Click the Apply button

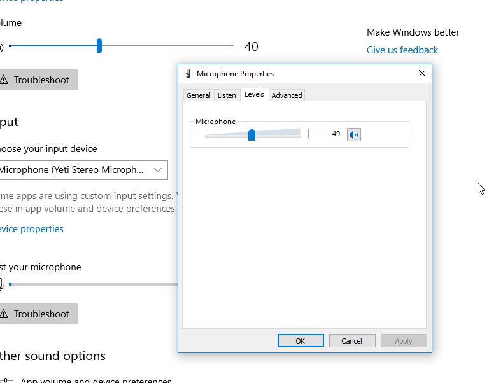pos(403,341)
